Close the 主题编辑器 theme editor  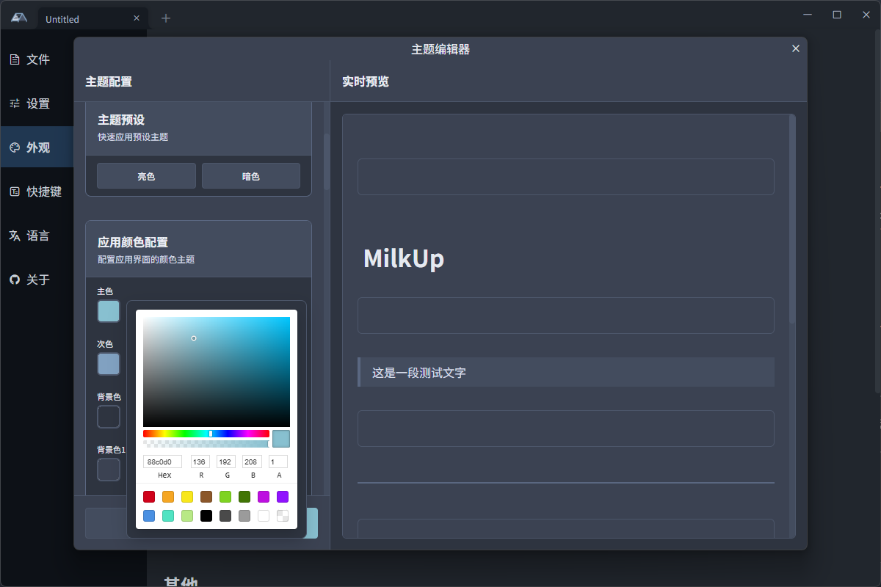click(795, 48)
